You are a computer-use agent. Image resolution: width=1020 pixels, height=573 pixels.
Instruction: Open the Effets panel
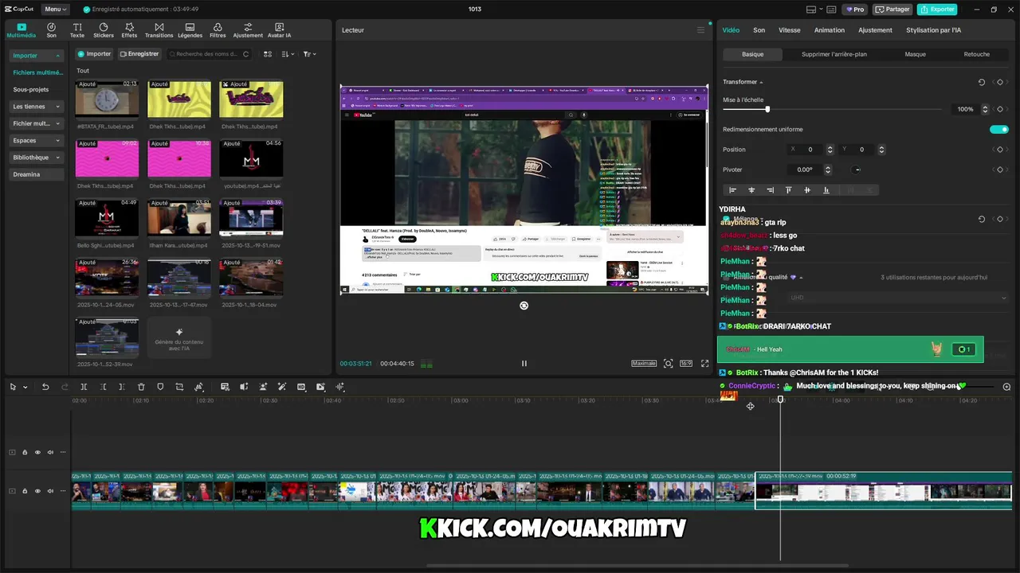point(129,30)
